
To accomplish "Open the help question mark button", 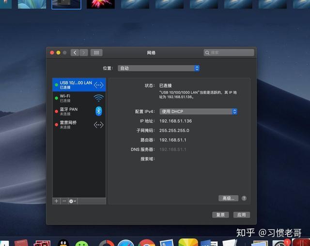I will tap(244, 198).
